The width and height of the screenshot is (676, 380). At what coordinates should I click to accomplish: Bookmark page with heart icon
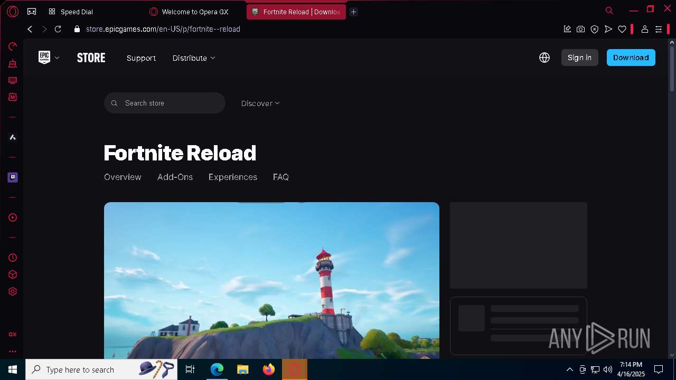(622, 29)
